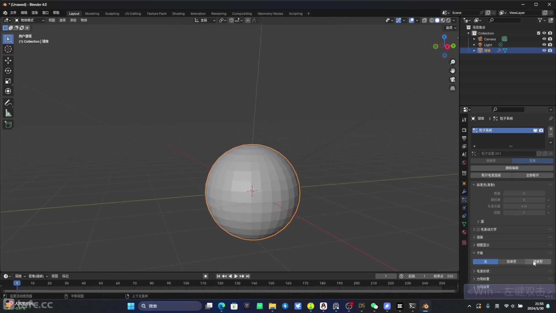This screenshot has width=556, height=313.
Task: Open the Scene properties tab
Action: 464,154
